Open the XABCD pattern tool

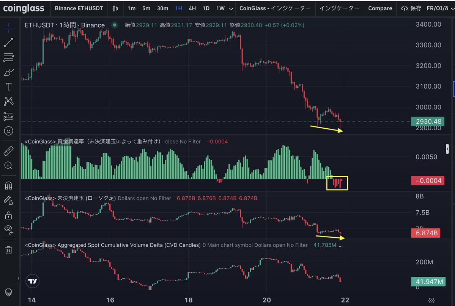[x=8, y=101]
